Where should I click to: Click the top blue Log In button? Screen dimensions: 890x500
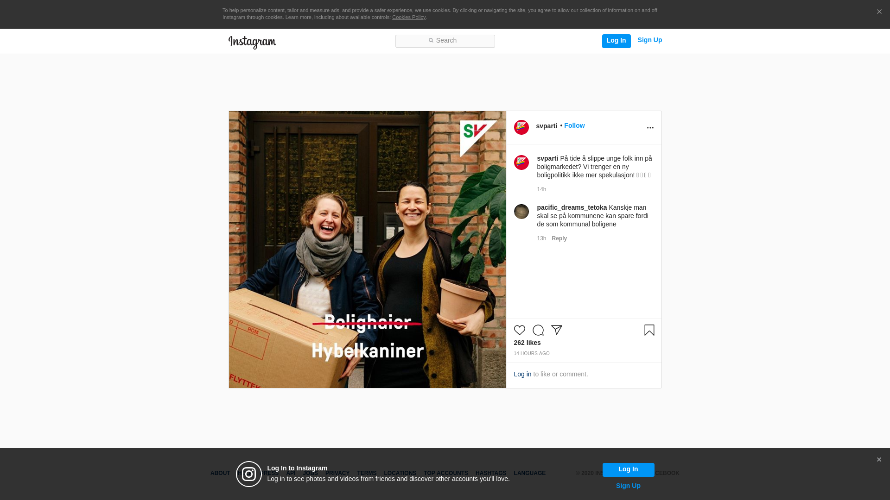(616, 41)
